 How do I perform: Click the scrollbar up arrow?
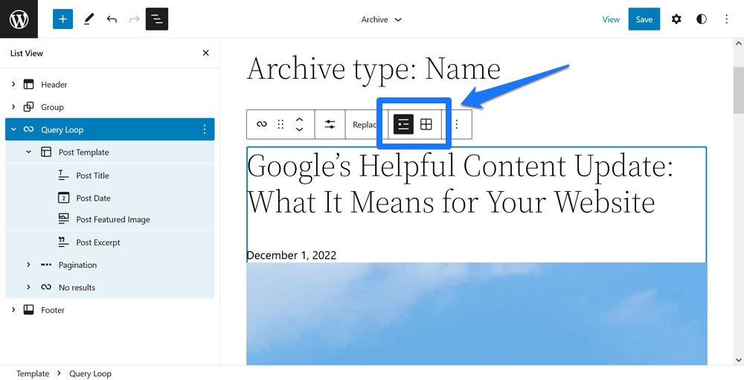pos(738,43)
